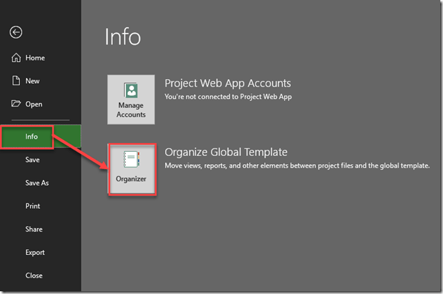Open the Share option in sidebar
The image size is (443, 294).
pyautogui.click(x=34, y=229)
